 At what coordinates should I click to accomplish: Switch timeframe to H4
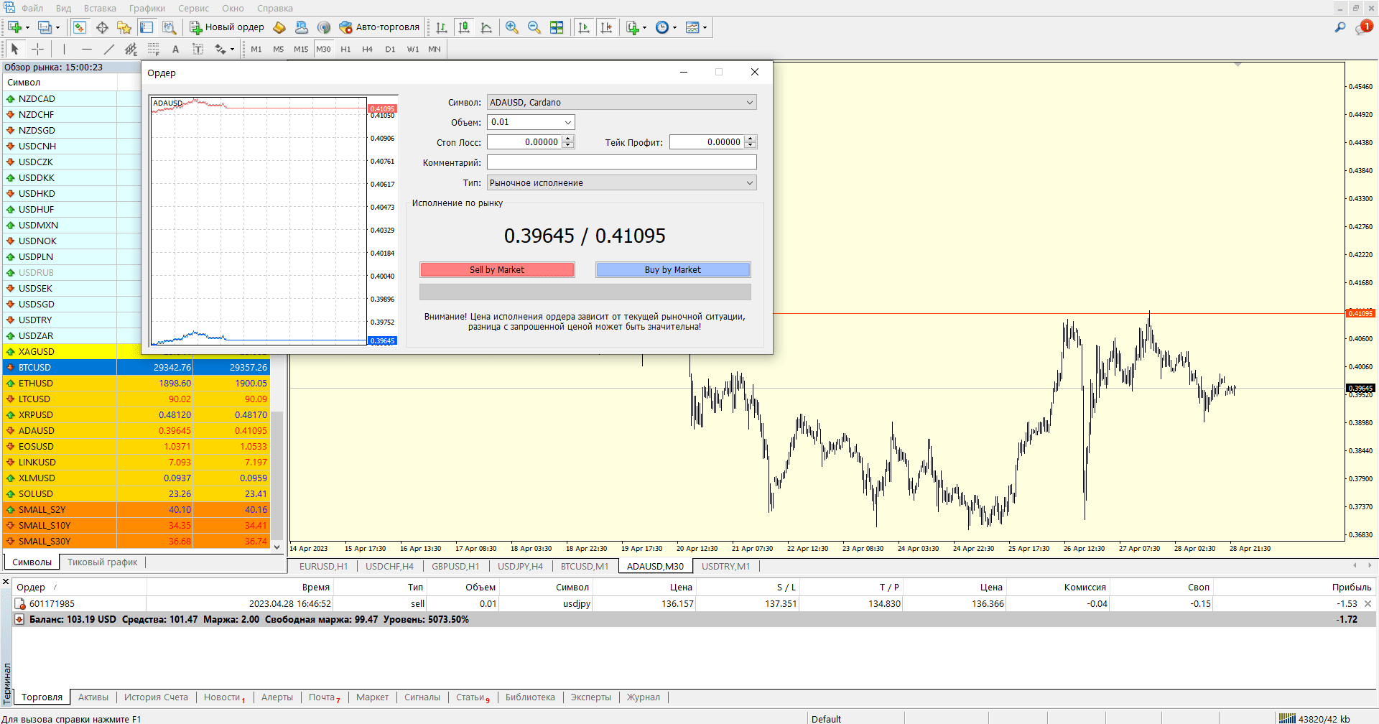pos(368,49)
